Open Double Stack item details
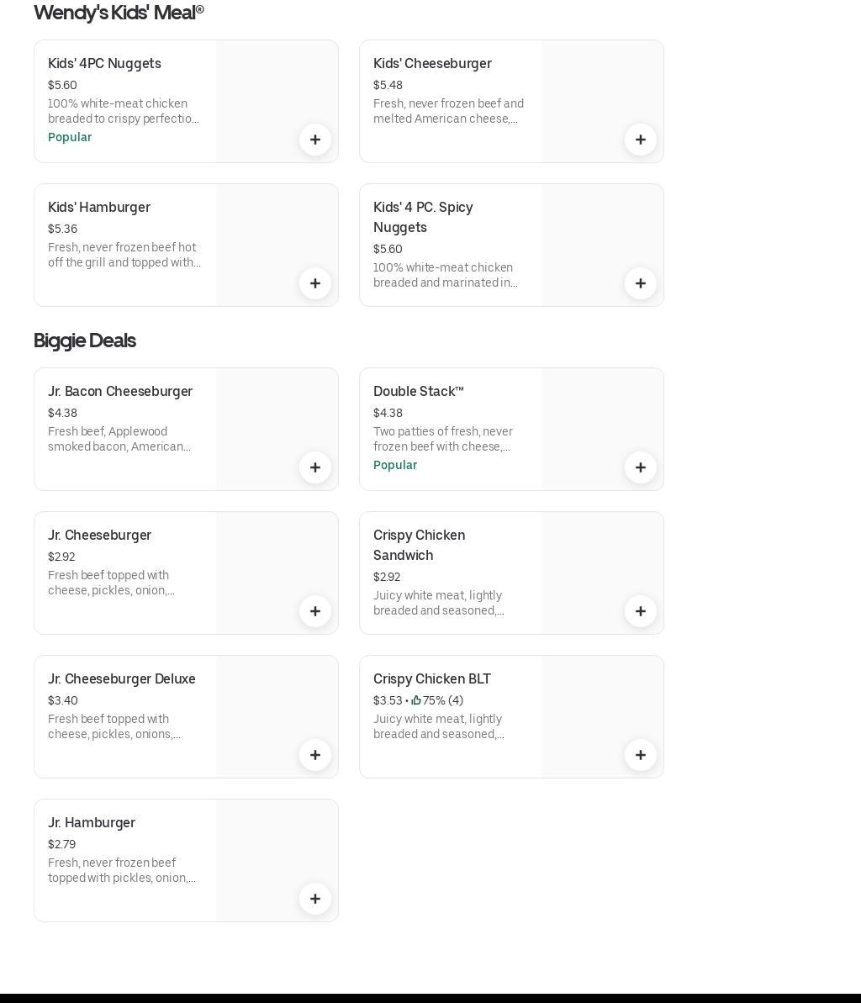Viewport: 861px width, 1003px height. (x=418, y=392)
